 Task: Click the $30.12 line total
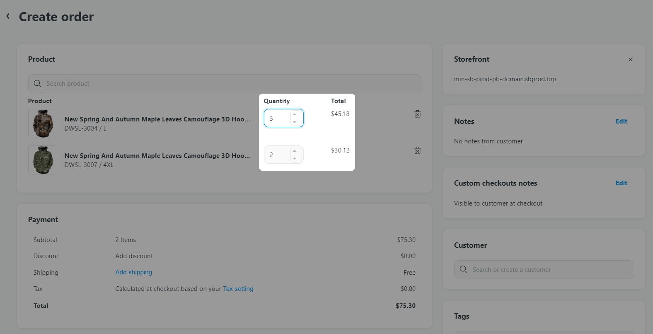340,150
